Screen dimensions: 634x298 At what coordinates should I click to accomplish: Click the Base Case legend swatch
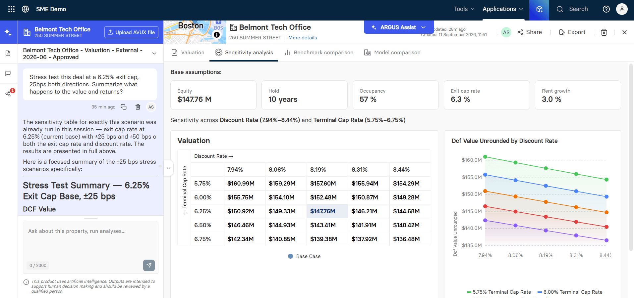pyautogui.click(x=291, y=256)
